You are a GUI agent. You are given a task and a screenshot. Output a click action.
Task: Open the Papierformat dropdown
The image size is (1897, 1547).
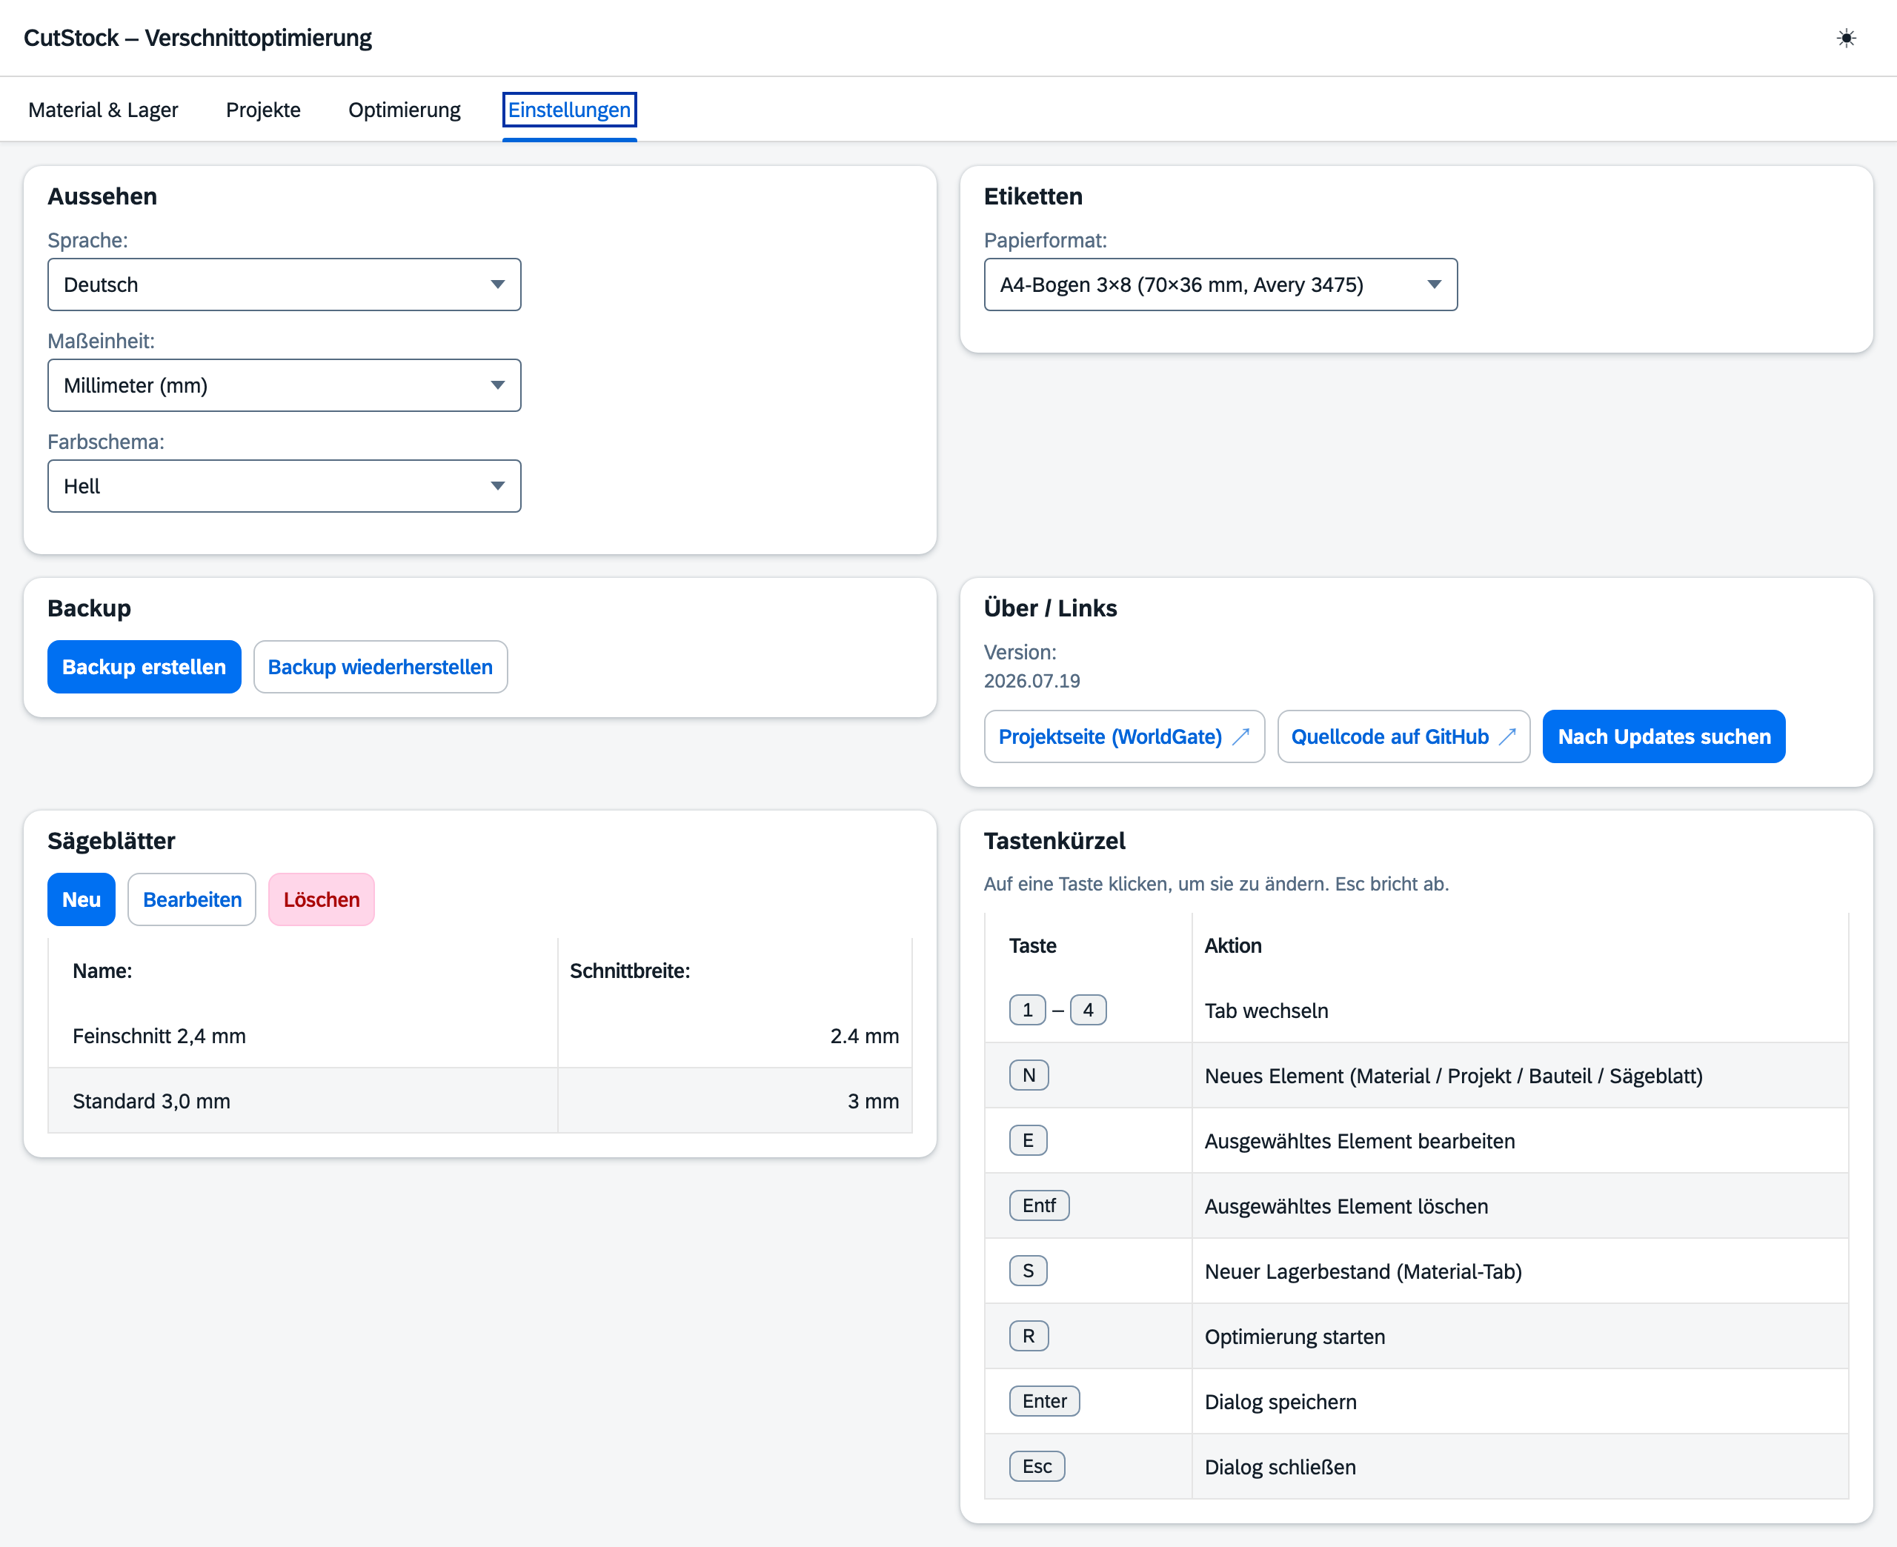[x=1220, y=285]
